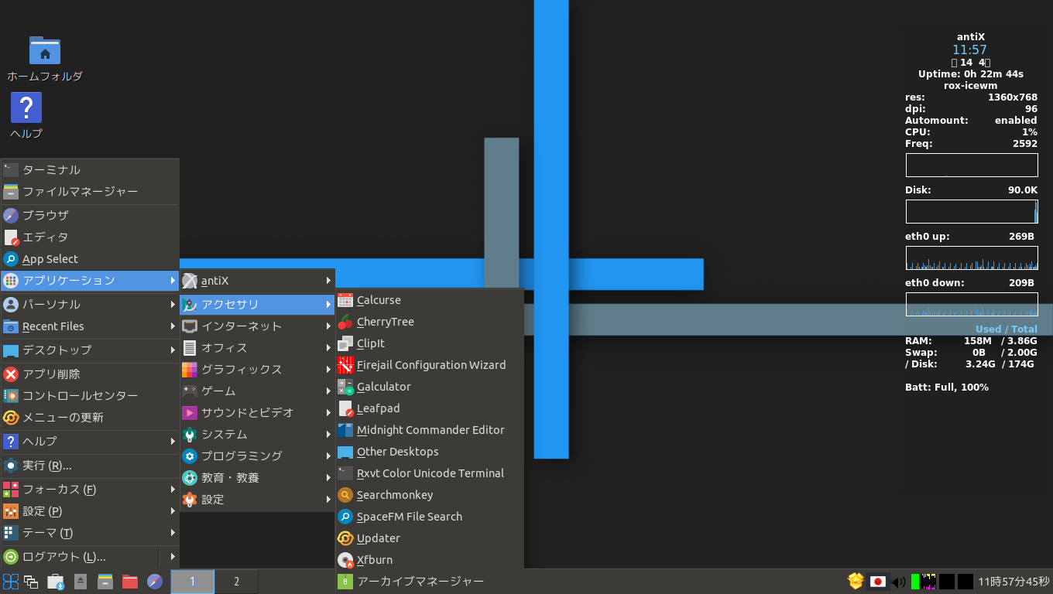Viewport: 1053px width, 594px height.
Task: Select the highlighted アクセサリ category
Action: 257,305
